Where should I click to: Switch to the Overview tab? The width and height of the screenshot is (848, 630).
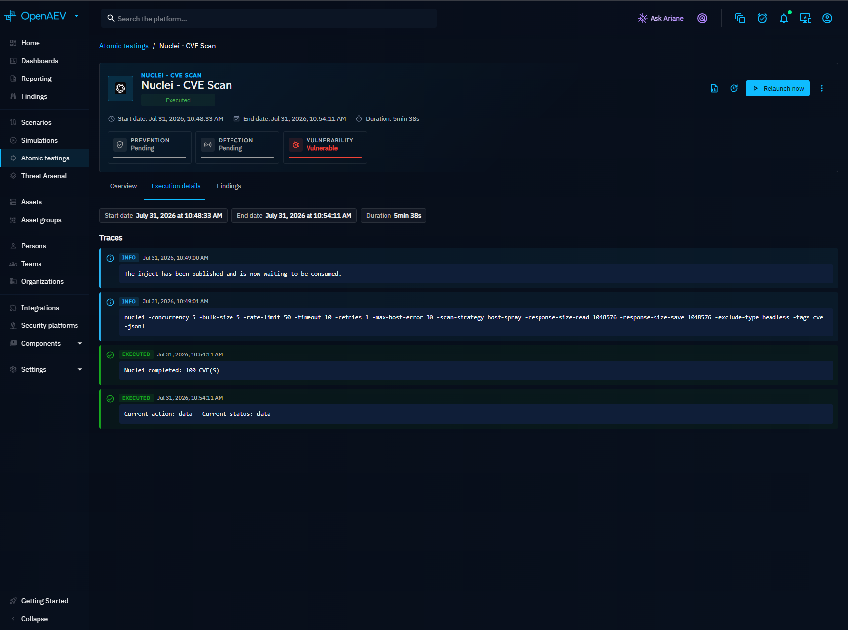click(x=123, y=186)
